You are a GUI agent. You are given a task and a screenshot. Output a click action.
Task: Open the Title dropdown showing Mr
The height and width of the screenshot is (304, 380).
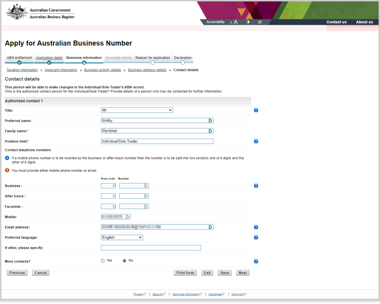tap(137, 110)
